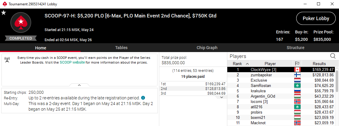Expand the prize payouts list chevron
The image size is (339, 126).
coord(221,97)
